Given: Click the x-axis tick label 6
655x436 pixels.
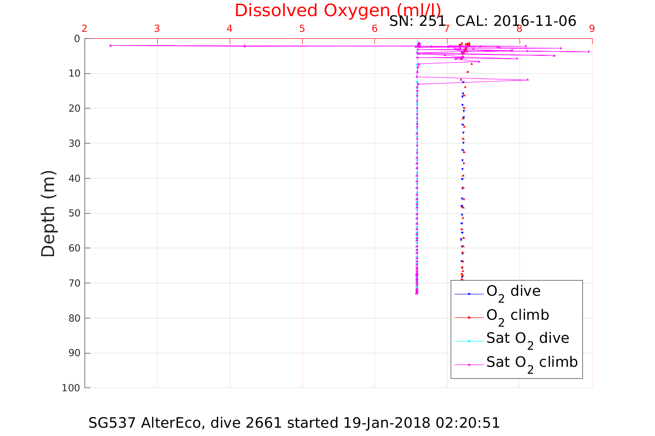Looking at the screenshot, I should pyautogui.click(x=375, y=29).
